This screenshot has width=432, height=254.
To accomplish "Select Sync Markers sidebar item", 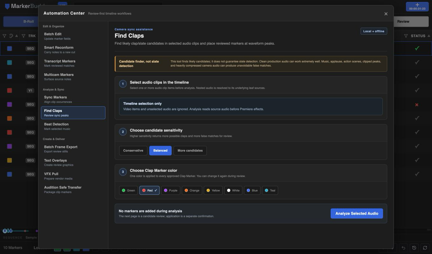I will tap(73, 99).
